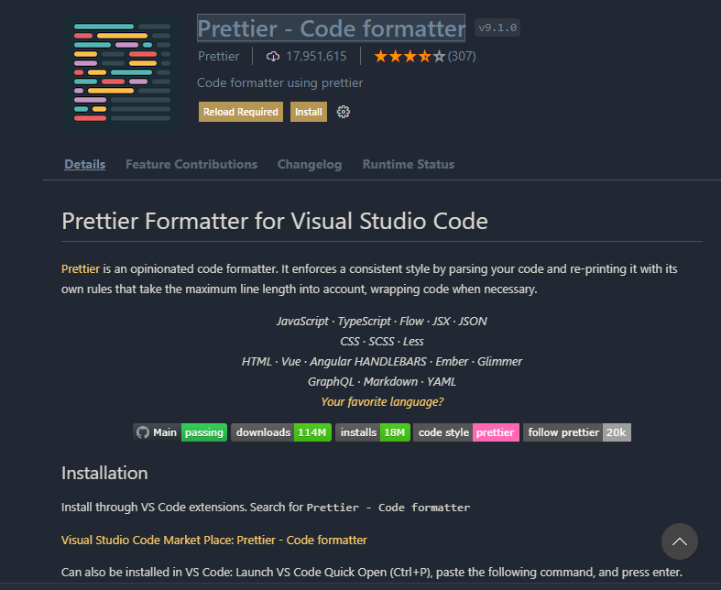Click the code style prettier badge
Viewport: 721px width, 590px height.
point(466,432)
